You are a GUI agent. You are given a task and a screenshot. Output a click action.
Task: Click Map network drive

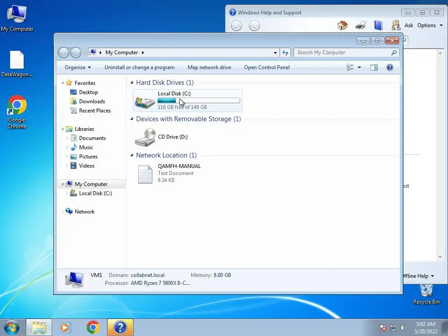(x=210, y=67)
